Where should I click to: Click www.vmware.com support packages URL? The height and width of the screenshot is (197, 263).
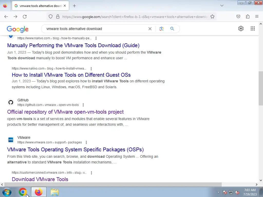(50, 142)
